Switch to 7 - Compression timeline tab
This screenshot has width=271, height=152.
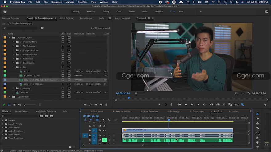pos(197,111)
